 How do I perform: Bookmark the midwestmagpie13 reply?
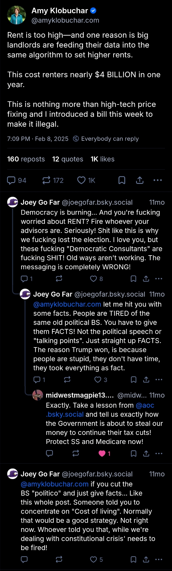tap(133, 453)
